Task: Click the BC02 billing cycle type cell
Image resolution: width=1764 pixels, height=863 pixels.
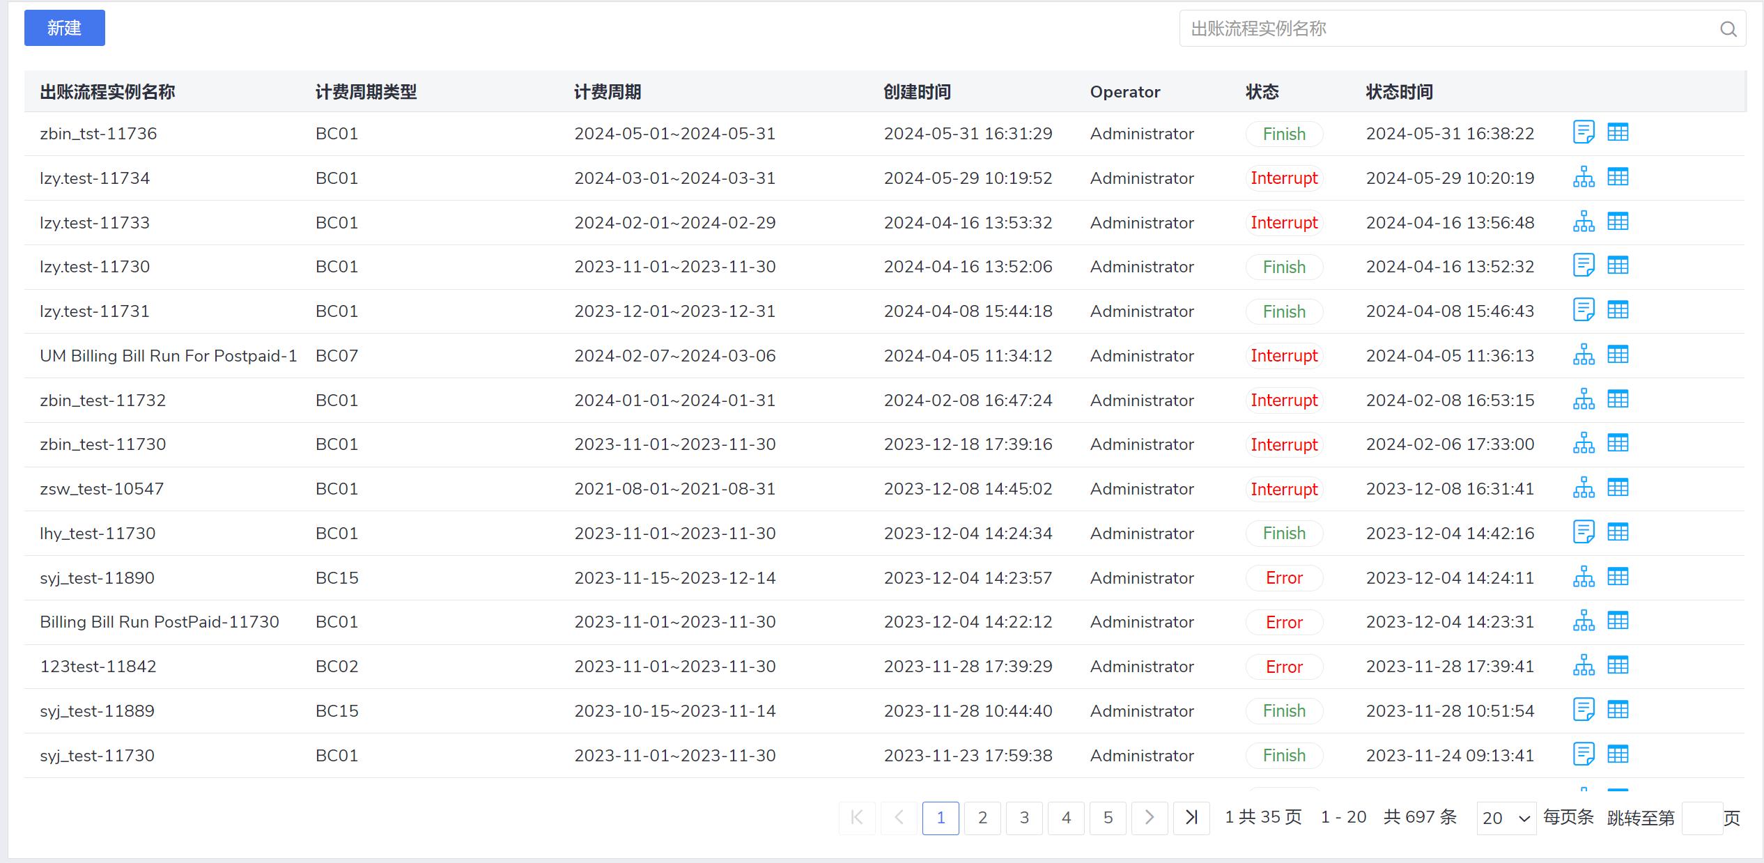Action: click(336, 667)
